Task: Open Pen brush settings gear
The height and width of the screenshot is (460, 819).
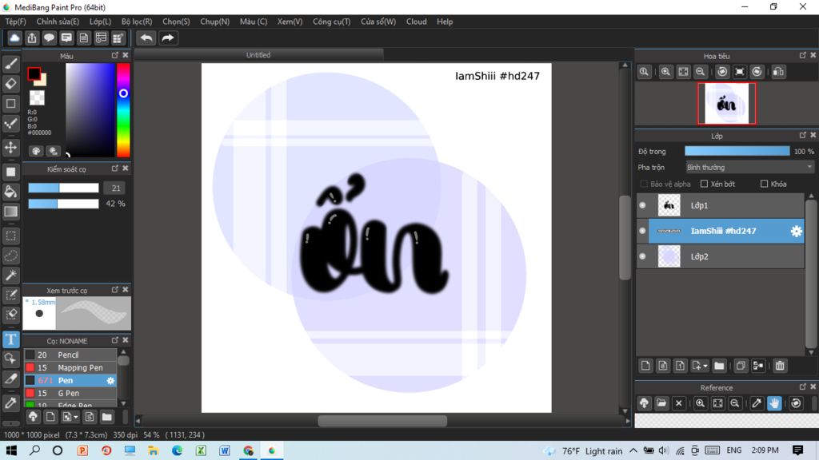Action: click(110, 381)
